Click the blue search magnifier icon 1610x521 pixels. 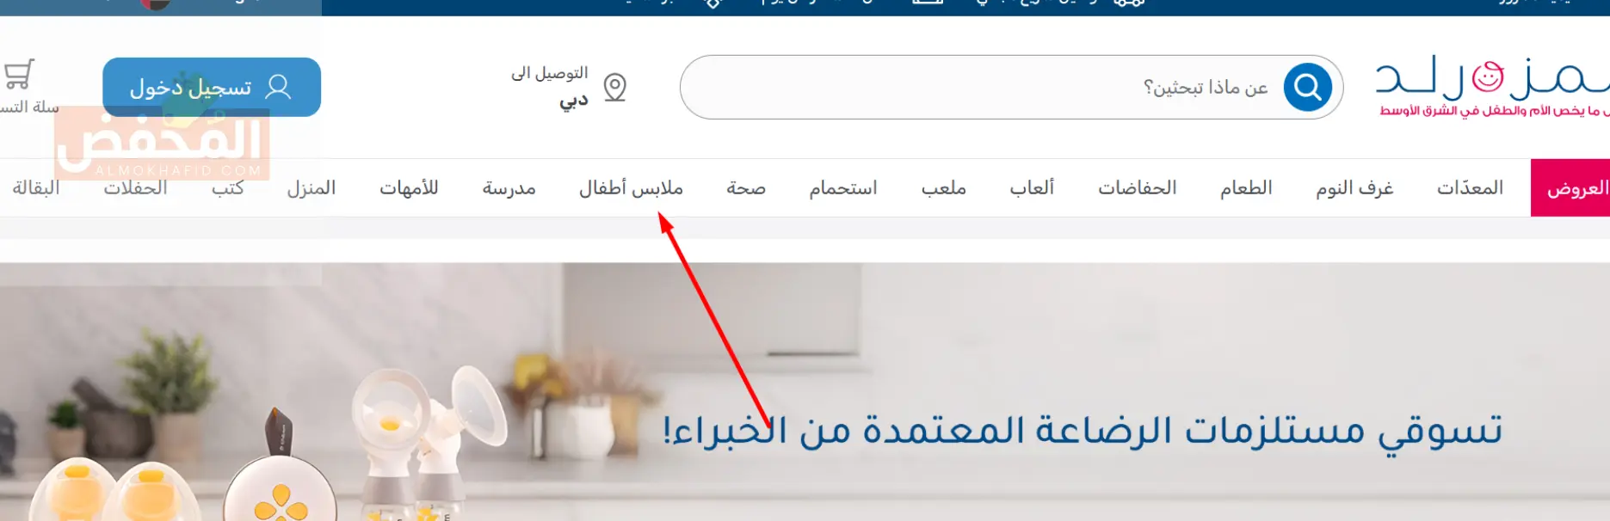tap(1307, 87)
